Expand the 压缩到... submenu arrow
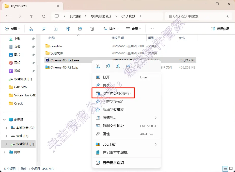Image resolution: width=235 pixels, height=172 pixels. pos(156,118)
